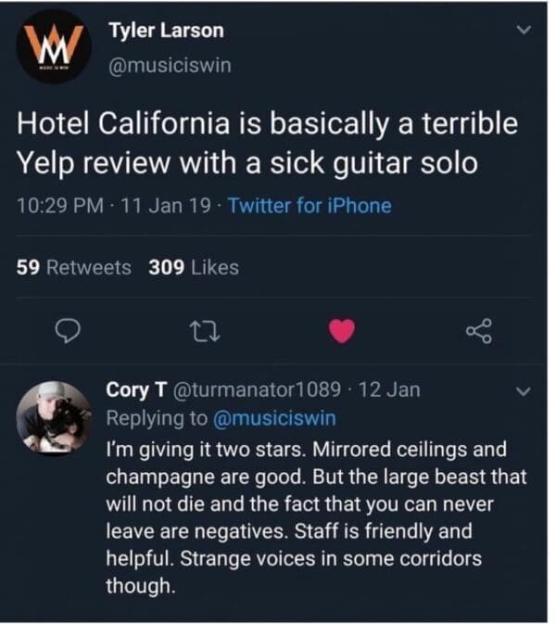Open Cory T's two stars reply text
The image size is (556, 624).
[x=315, y=518]
